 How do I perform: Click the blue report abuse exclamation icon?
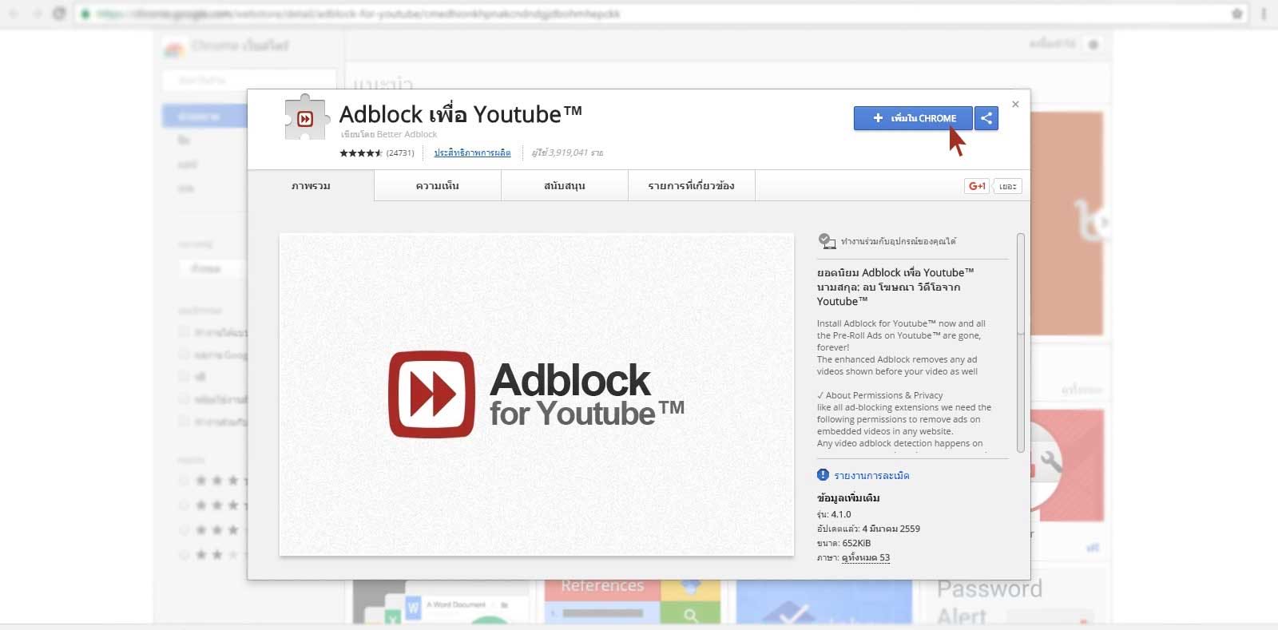(823, 475)
